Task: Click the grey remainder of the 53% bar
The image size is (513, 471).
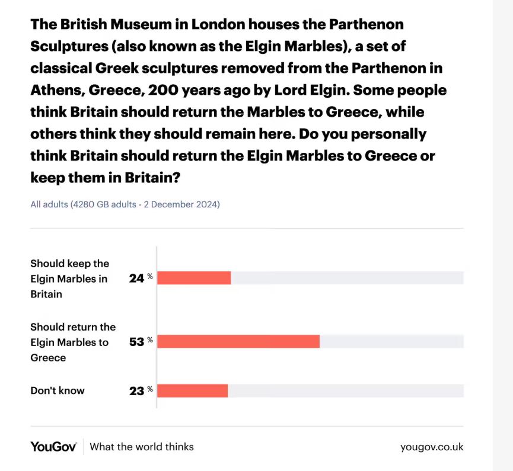Action: [391, 341]
